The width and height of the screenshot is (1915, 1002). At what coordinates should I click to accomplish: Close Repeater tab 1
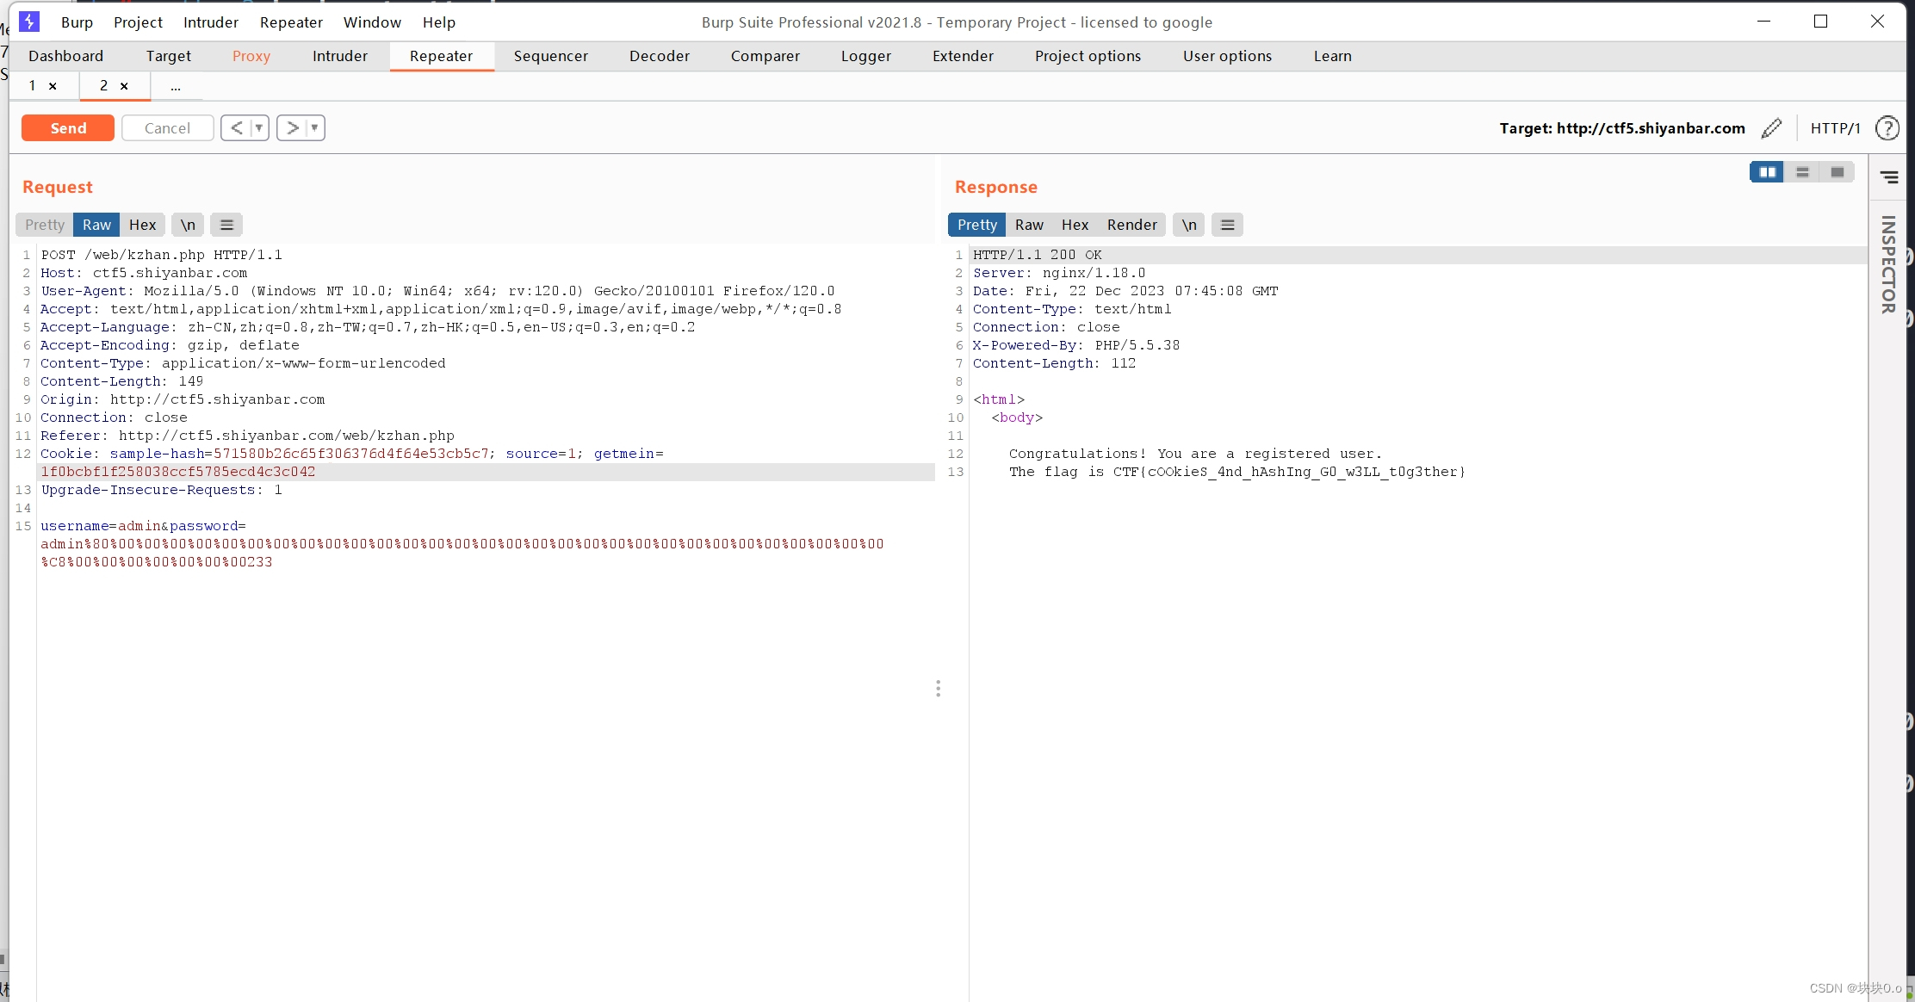53,86
